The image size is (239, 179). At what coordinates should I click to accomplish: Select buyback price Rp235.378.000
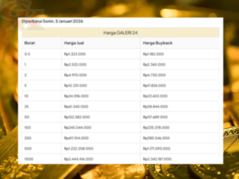click(x=156, y=127)
